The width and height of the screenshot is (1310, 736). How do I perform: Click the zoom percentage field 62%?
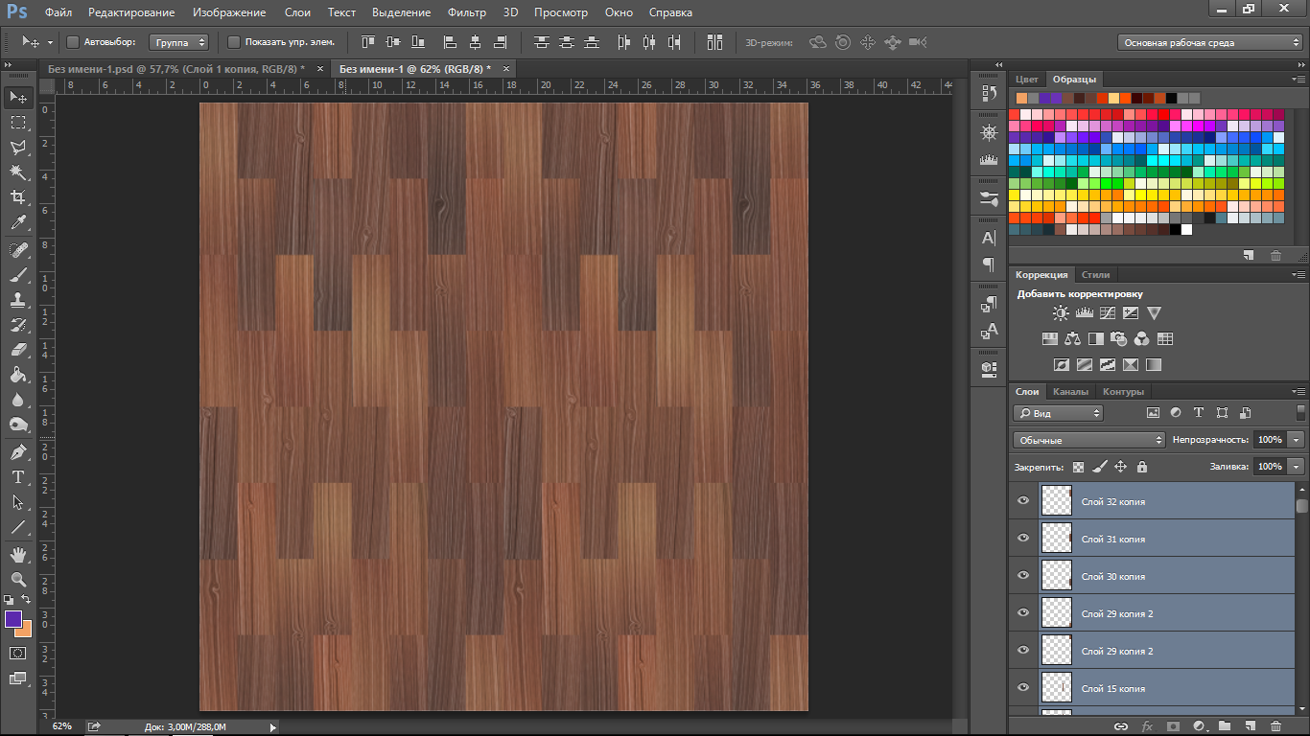point(61,727)
